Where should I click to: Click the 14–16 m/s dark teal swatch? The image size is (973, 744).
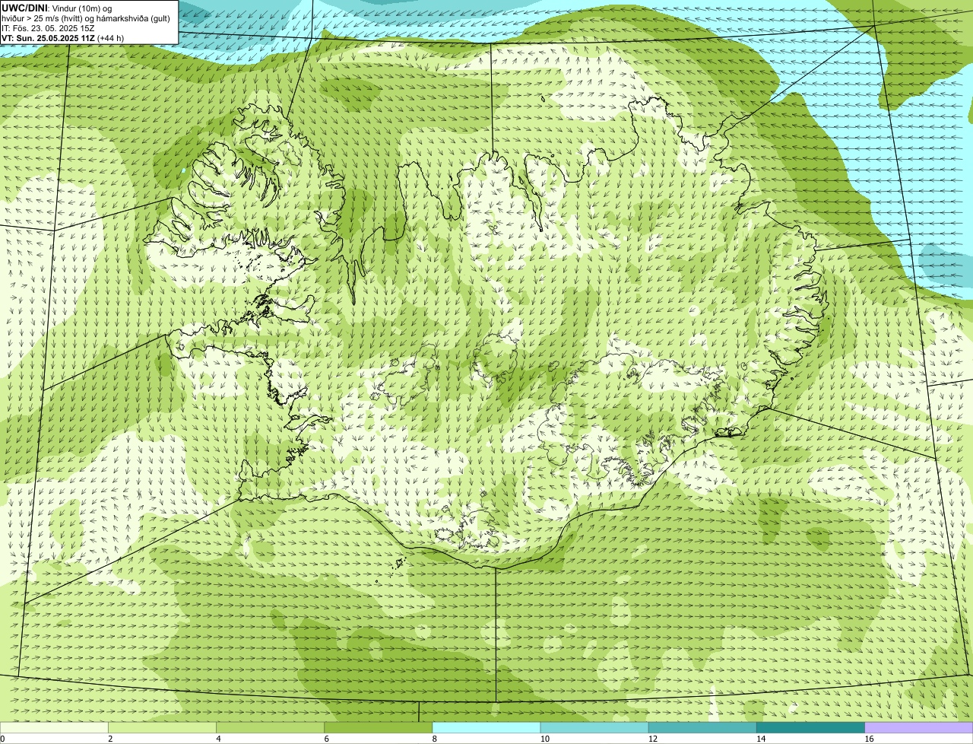811,727
